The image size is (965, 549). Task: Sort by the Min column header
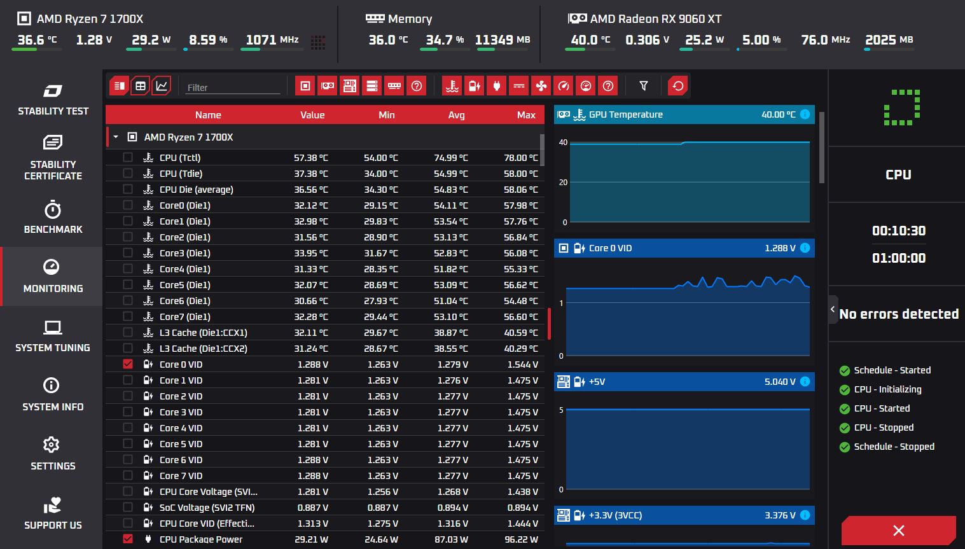point(387,115)
